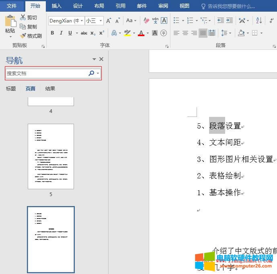Click the Sort (A-Z) icon
The width and height of the screenshot is (277, 274).
(x=259, y=20)
